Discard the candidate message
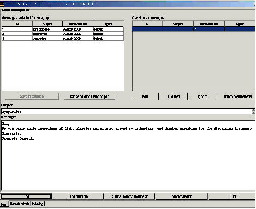The width and height of the screenshot is (256, 209). (174, 97)
